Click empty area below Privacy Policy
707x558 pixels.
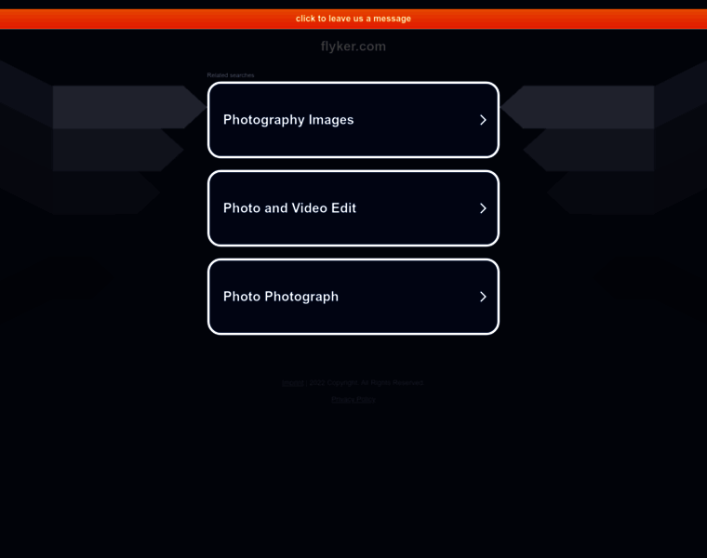(x=353, y=473)
